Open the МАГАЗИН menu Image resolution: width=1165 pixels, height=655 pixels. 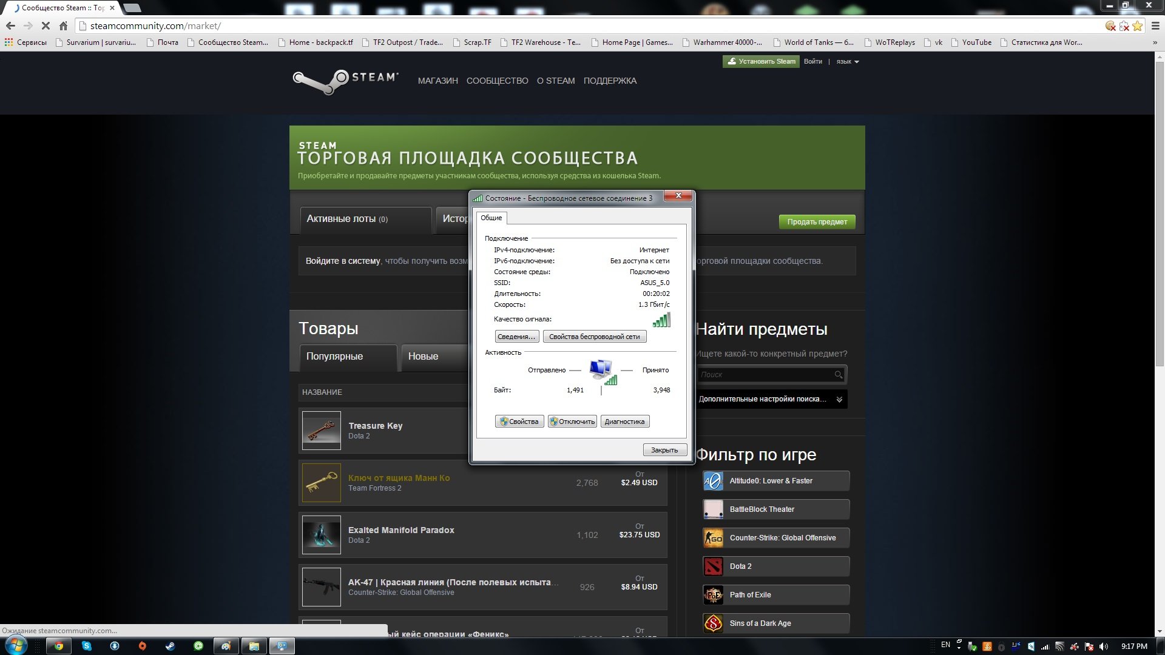click(437, 81)
